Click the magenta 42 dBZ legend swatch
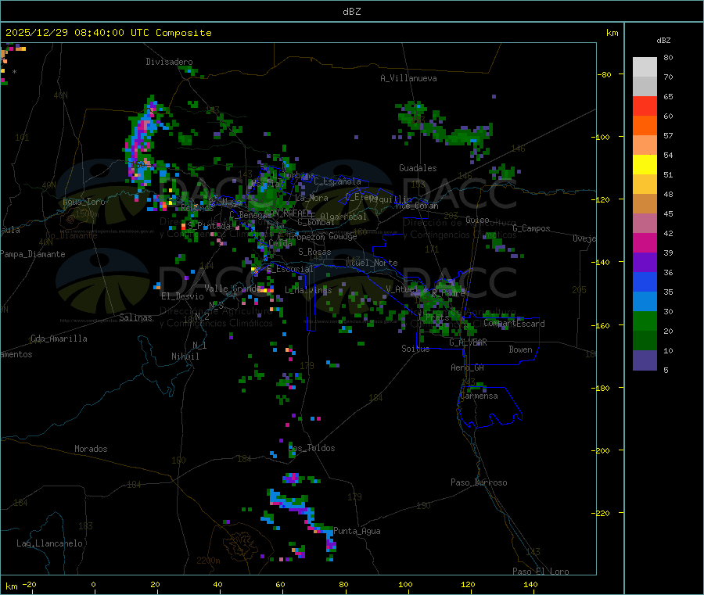Screen dimensions: 704x595 pyautogui.click(x=645, y=242)
